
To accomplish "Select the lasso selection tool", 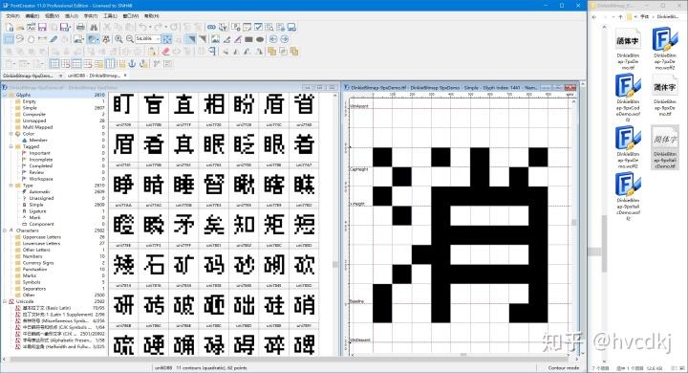I will (x=20, y=39).
